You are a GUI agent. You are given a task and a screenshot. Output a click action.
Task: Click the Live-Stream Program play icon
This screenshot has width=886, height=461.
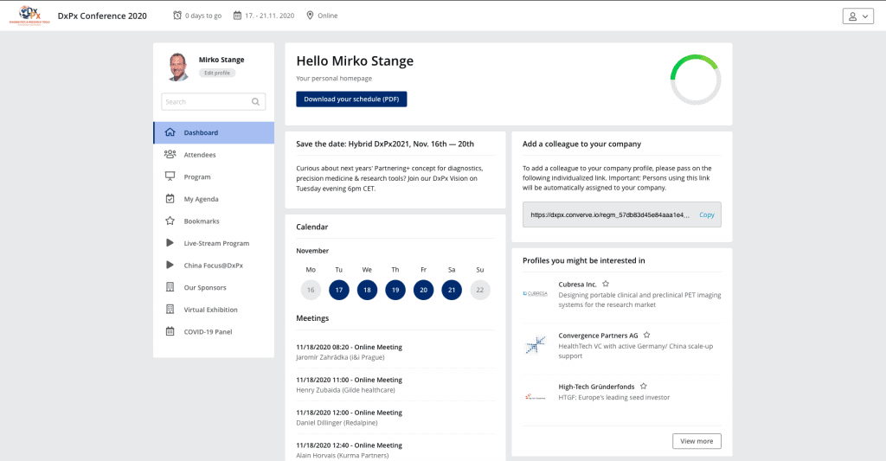tap(170, 243)
